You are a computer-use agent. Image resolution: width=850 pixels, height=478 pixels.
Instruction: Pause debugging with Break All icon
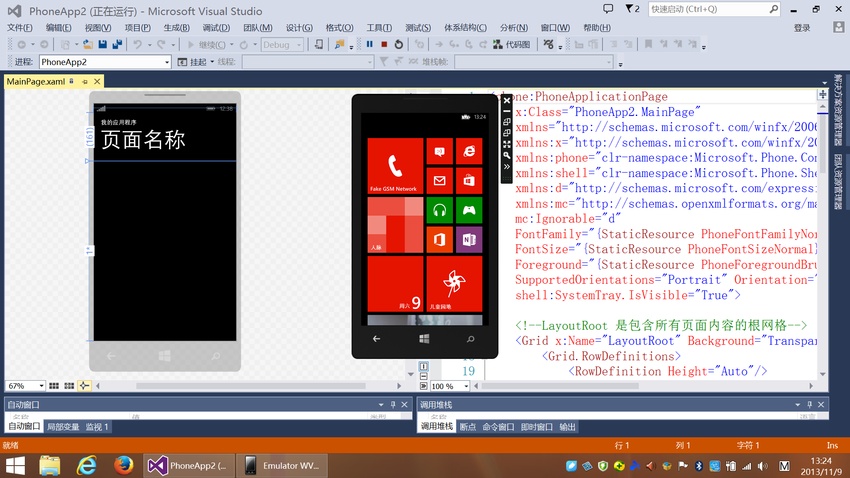click(370, 44)
